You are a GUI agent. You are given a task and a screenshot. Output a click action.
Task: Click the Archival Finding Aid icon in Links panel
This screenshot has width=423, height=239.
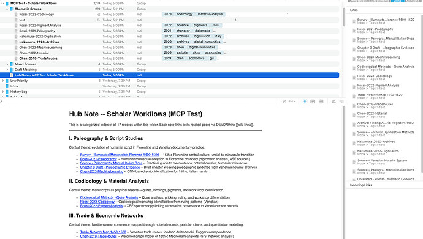(354, 125)
